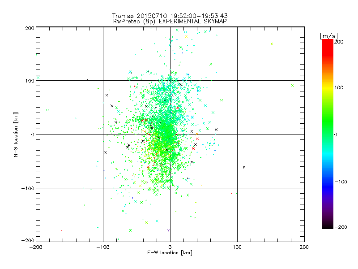The image size is (358, 269).
Task: Click the title 'Tromsø 20150710 19:52:00-19:53:43'
Action: 170,16
